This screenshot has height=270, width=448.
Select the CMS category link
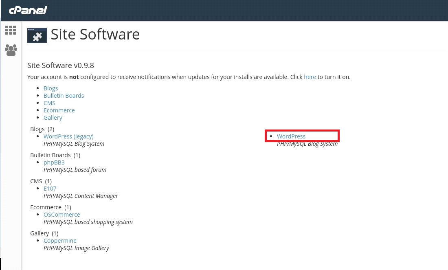[x=49, y=103]
